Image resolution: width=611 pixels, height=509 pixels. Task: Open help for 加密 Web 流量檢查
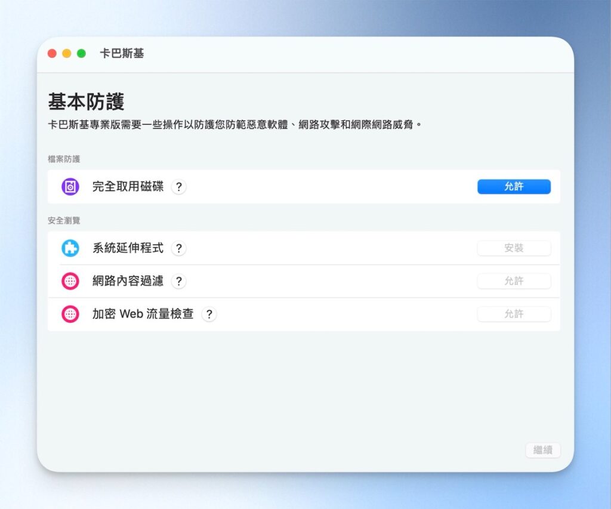209,314
